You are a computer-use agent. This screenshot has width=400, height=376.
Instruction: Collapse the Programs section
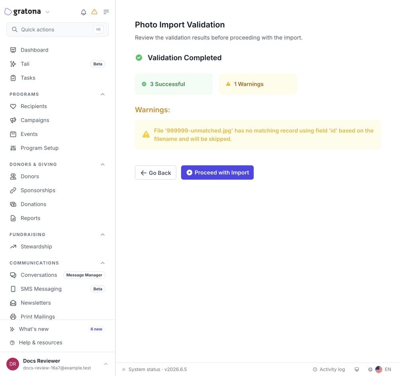coord(103,94)
